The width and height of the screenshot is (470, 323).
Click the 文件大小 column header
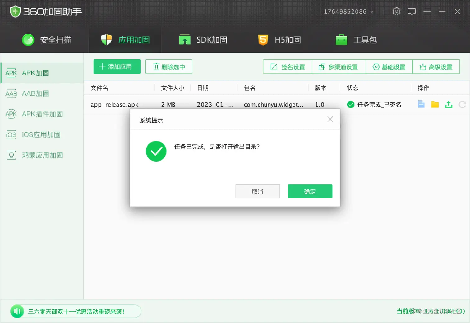tap(173, 88)
